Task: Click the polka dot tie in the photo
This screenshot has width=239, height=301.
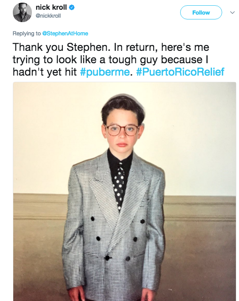Action: [119, 186]
